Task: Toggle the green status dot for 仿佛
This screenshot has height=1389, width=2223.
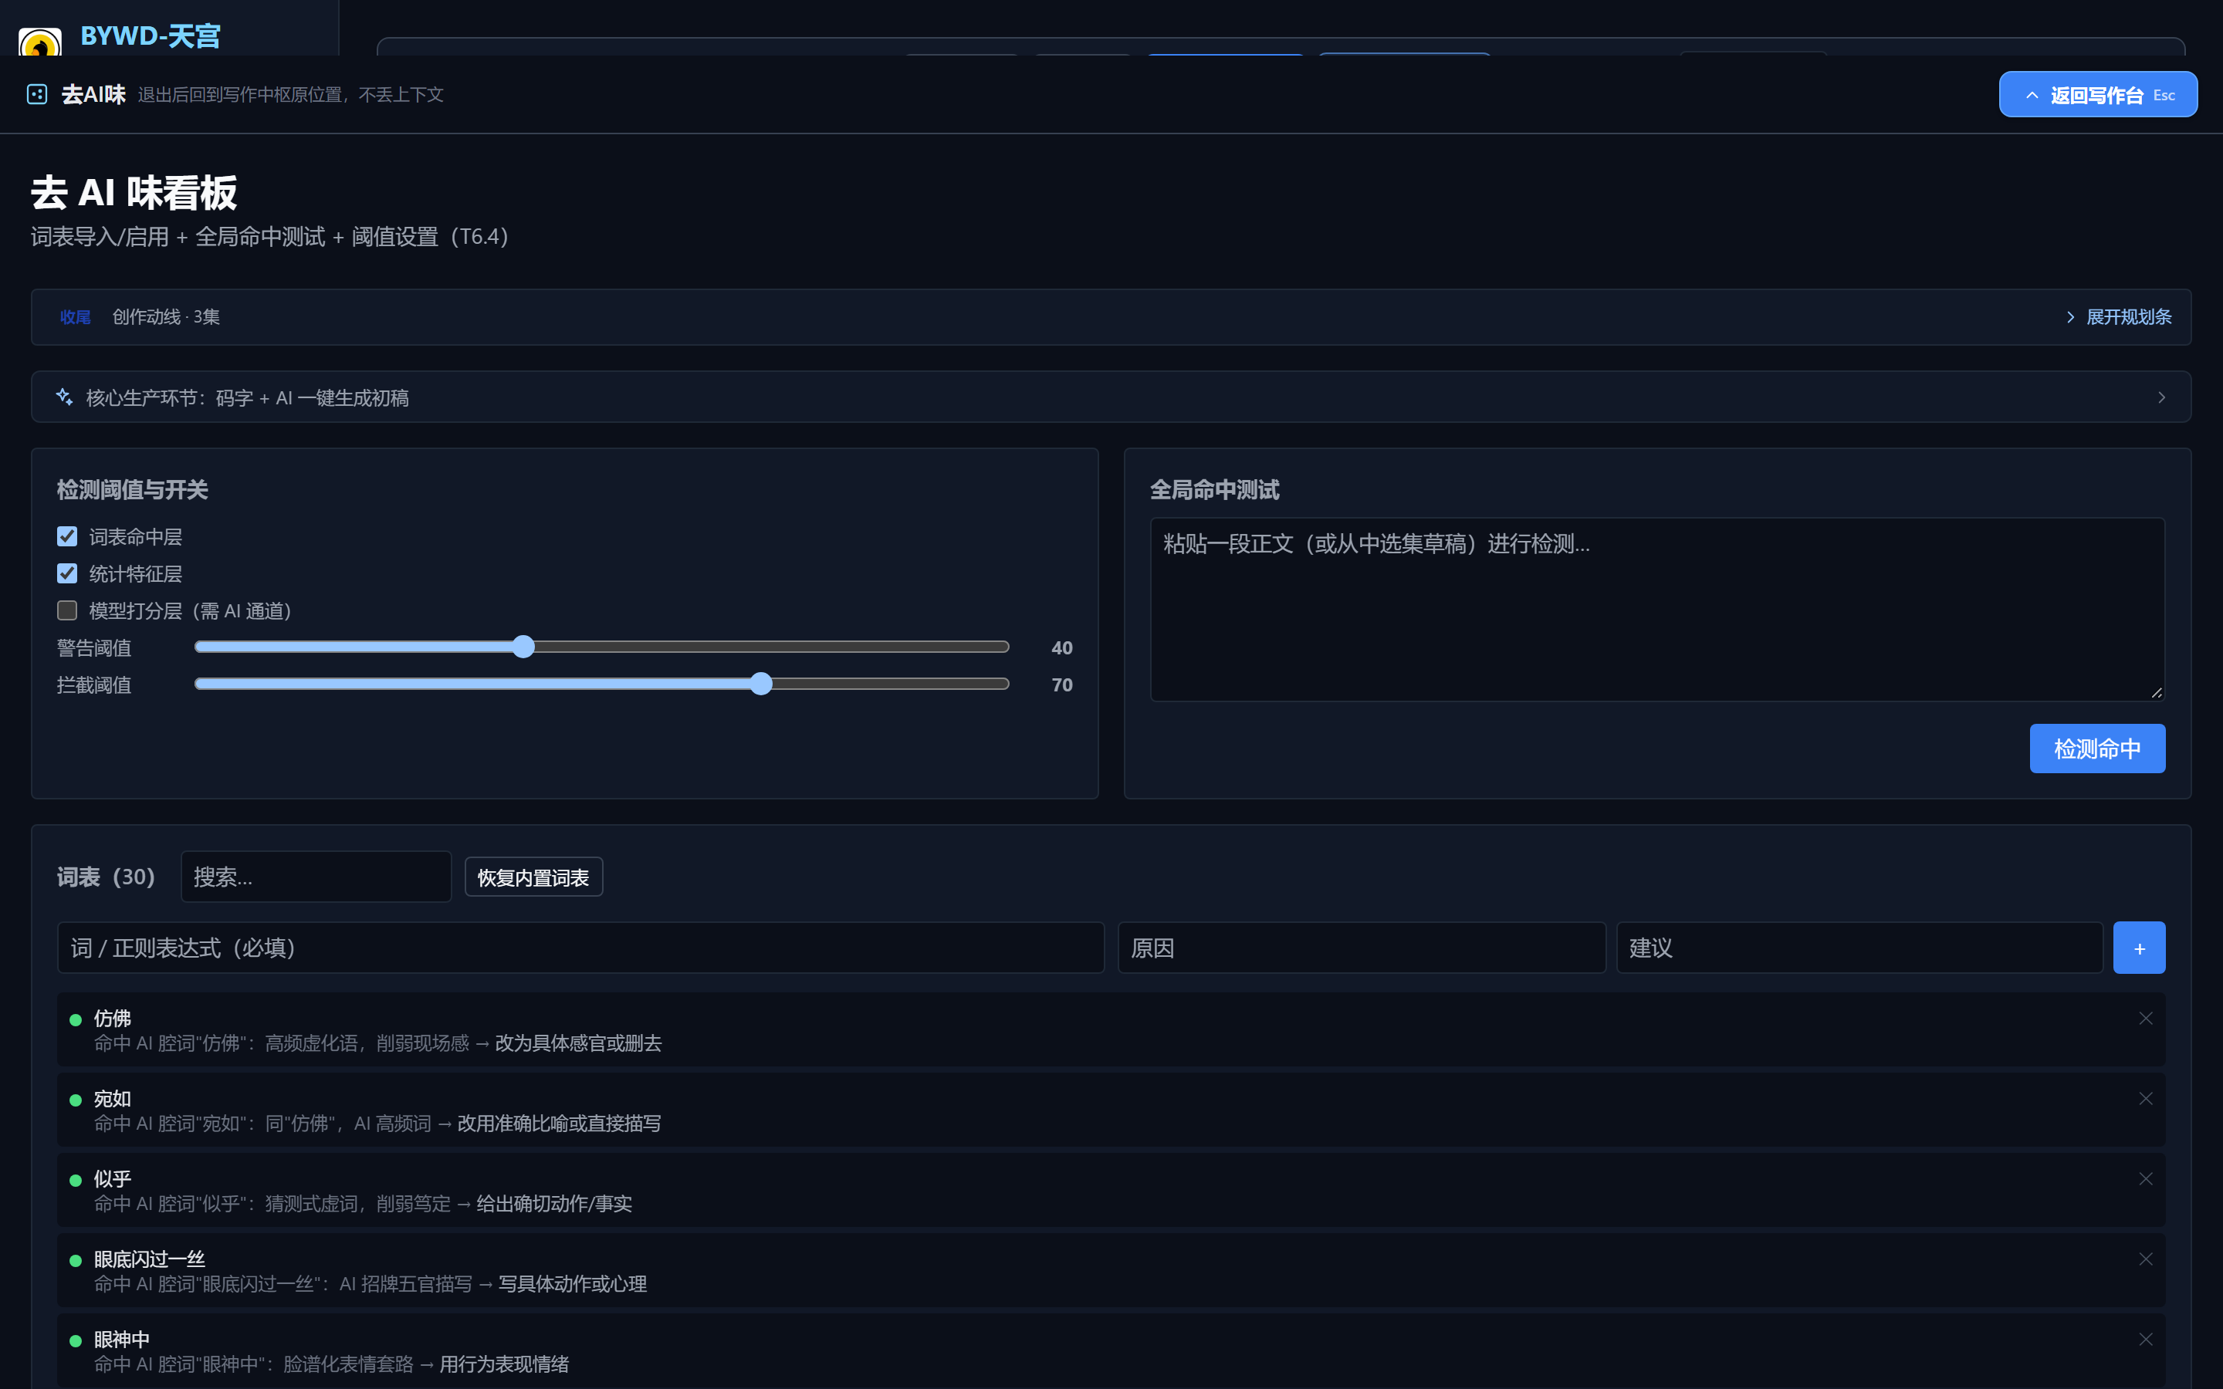Action: point(76,1019)
